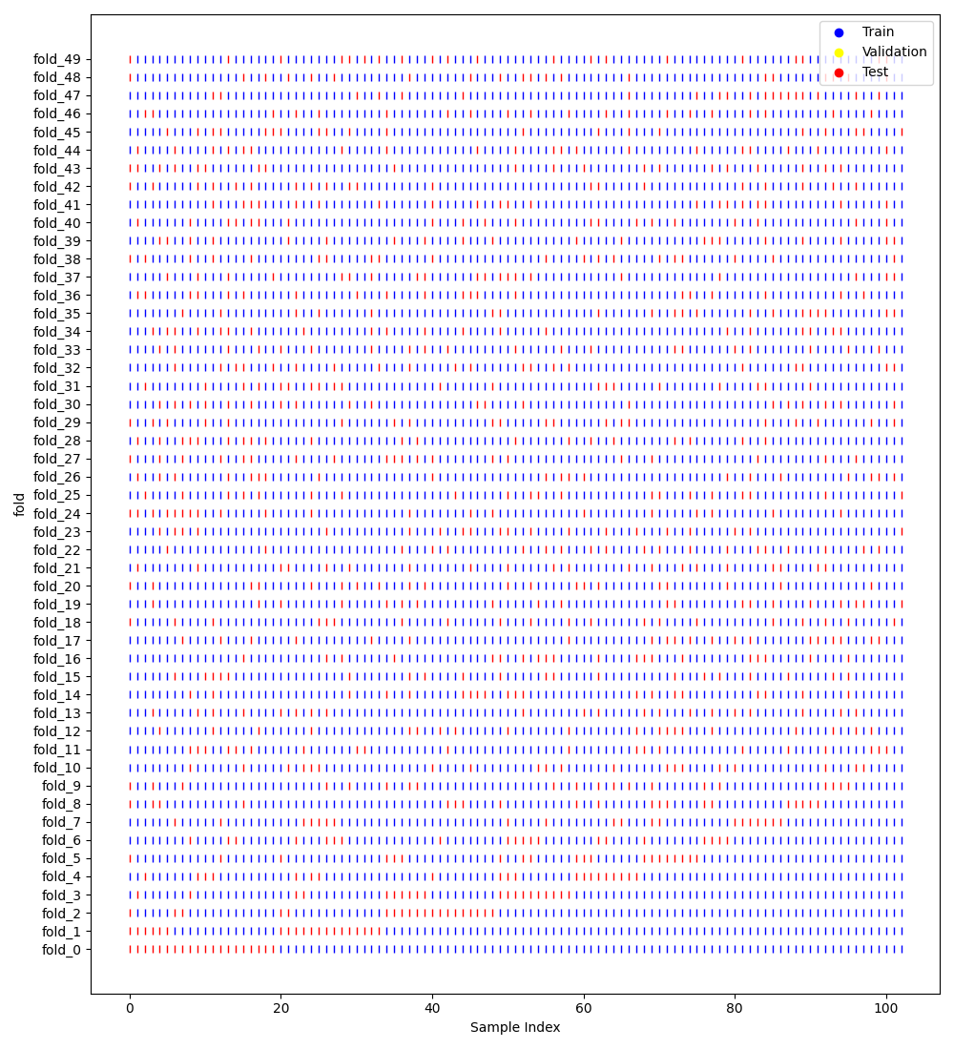Select the Validation legend text label

tap(894, 52)
